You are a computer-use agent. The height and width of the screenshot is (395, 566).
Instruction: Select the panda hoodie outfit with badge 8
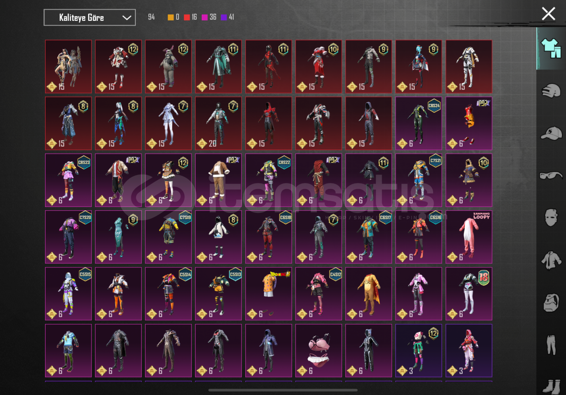pos(219,237)
